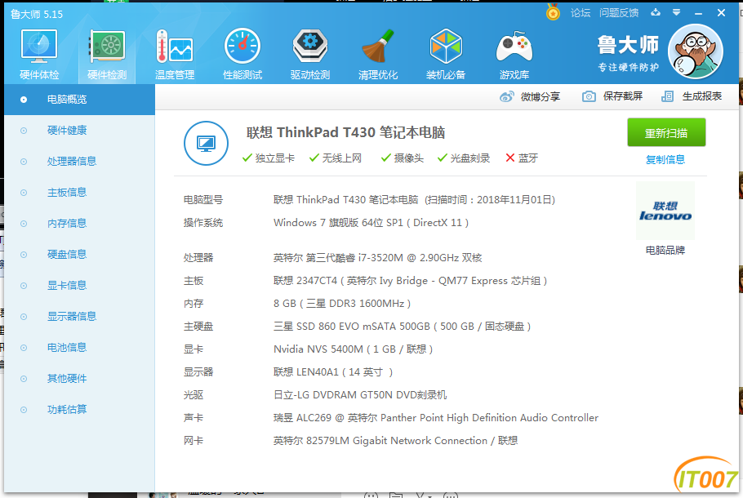
Task: Click the green 重新扫描 rescan button
Action: [x=666, y=133]
